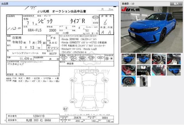Click the ガソリン fuel type text

(53, 48)
